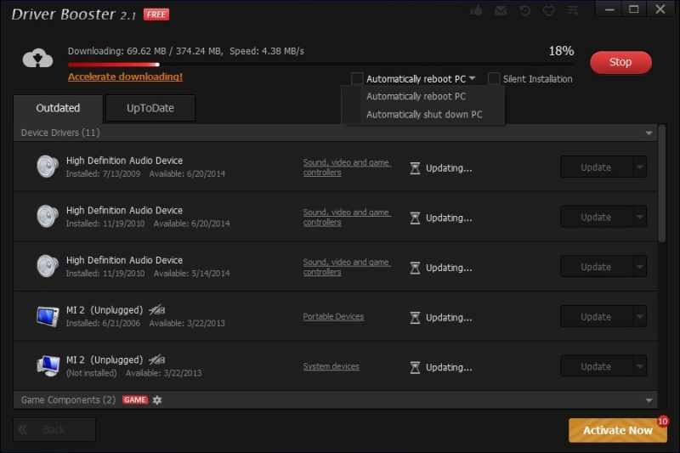
Task: Open Update dropdown arrow for MI 2 Portable Devices
Action: coord(640,316)
